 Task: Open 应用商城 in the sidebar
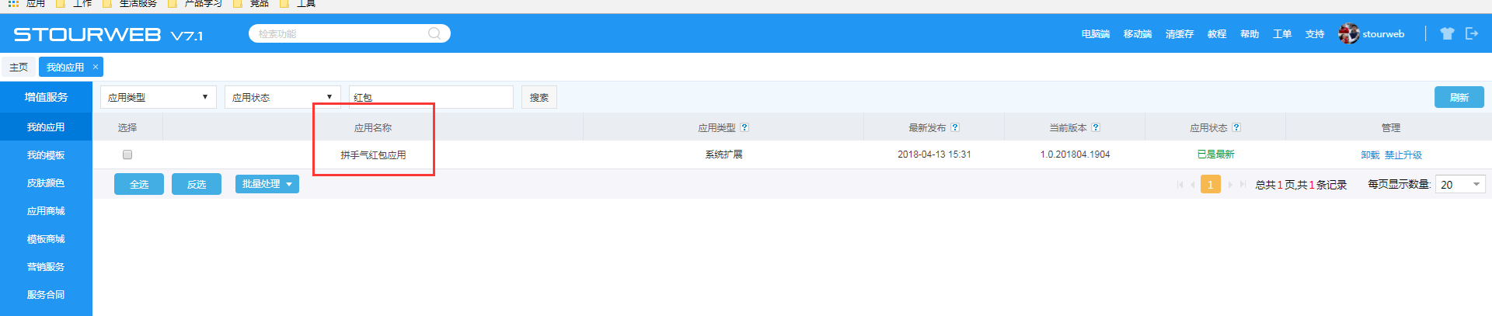[46, 211]
